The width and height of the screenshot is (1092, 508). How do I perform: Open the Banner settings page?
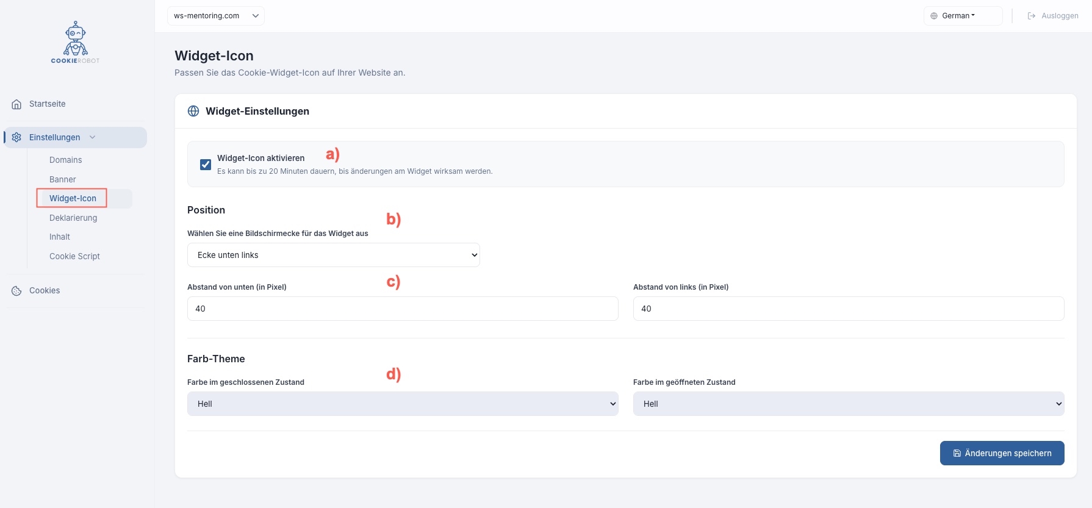coord(63,179)
